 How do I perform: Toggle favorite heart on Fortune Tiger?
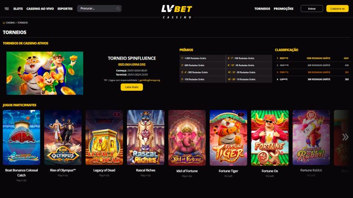(x=241, y=115)
